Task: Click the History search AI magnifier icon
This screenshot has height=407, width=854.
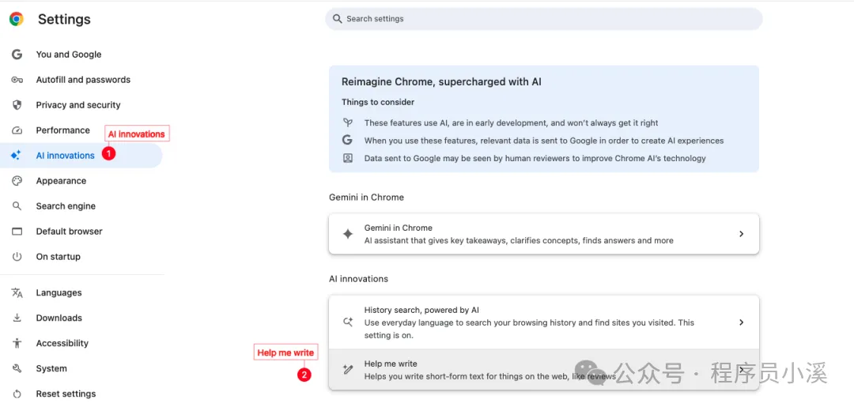Action: click(x=347, y=322)
